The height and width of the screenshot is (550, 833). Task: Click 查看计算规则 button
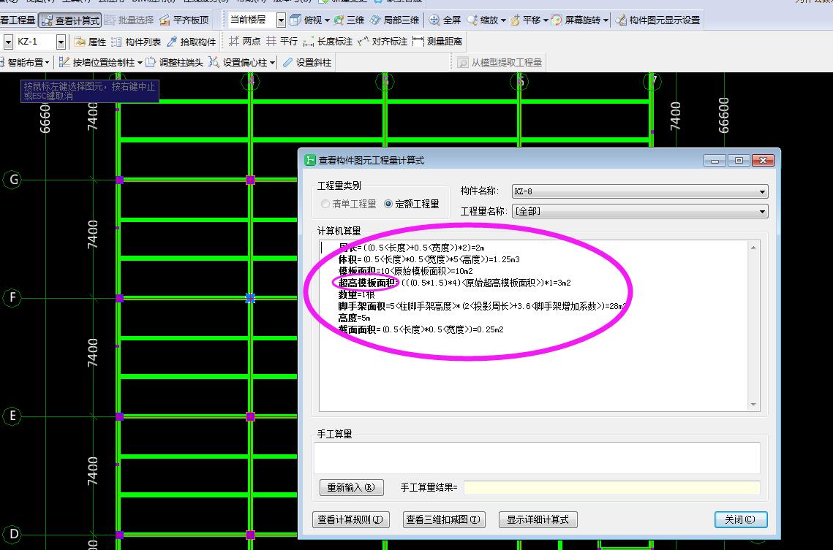click(350, 520)
